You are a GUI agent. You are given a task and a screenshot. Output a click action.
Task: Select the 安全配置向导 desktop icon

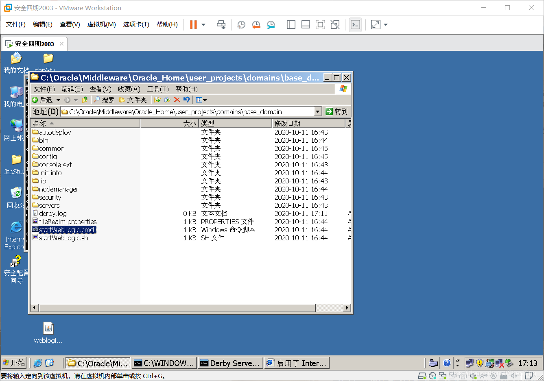click(16, 270)
